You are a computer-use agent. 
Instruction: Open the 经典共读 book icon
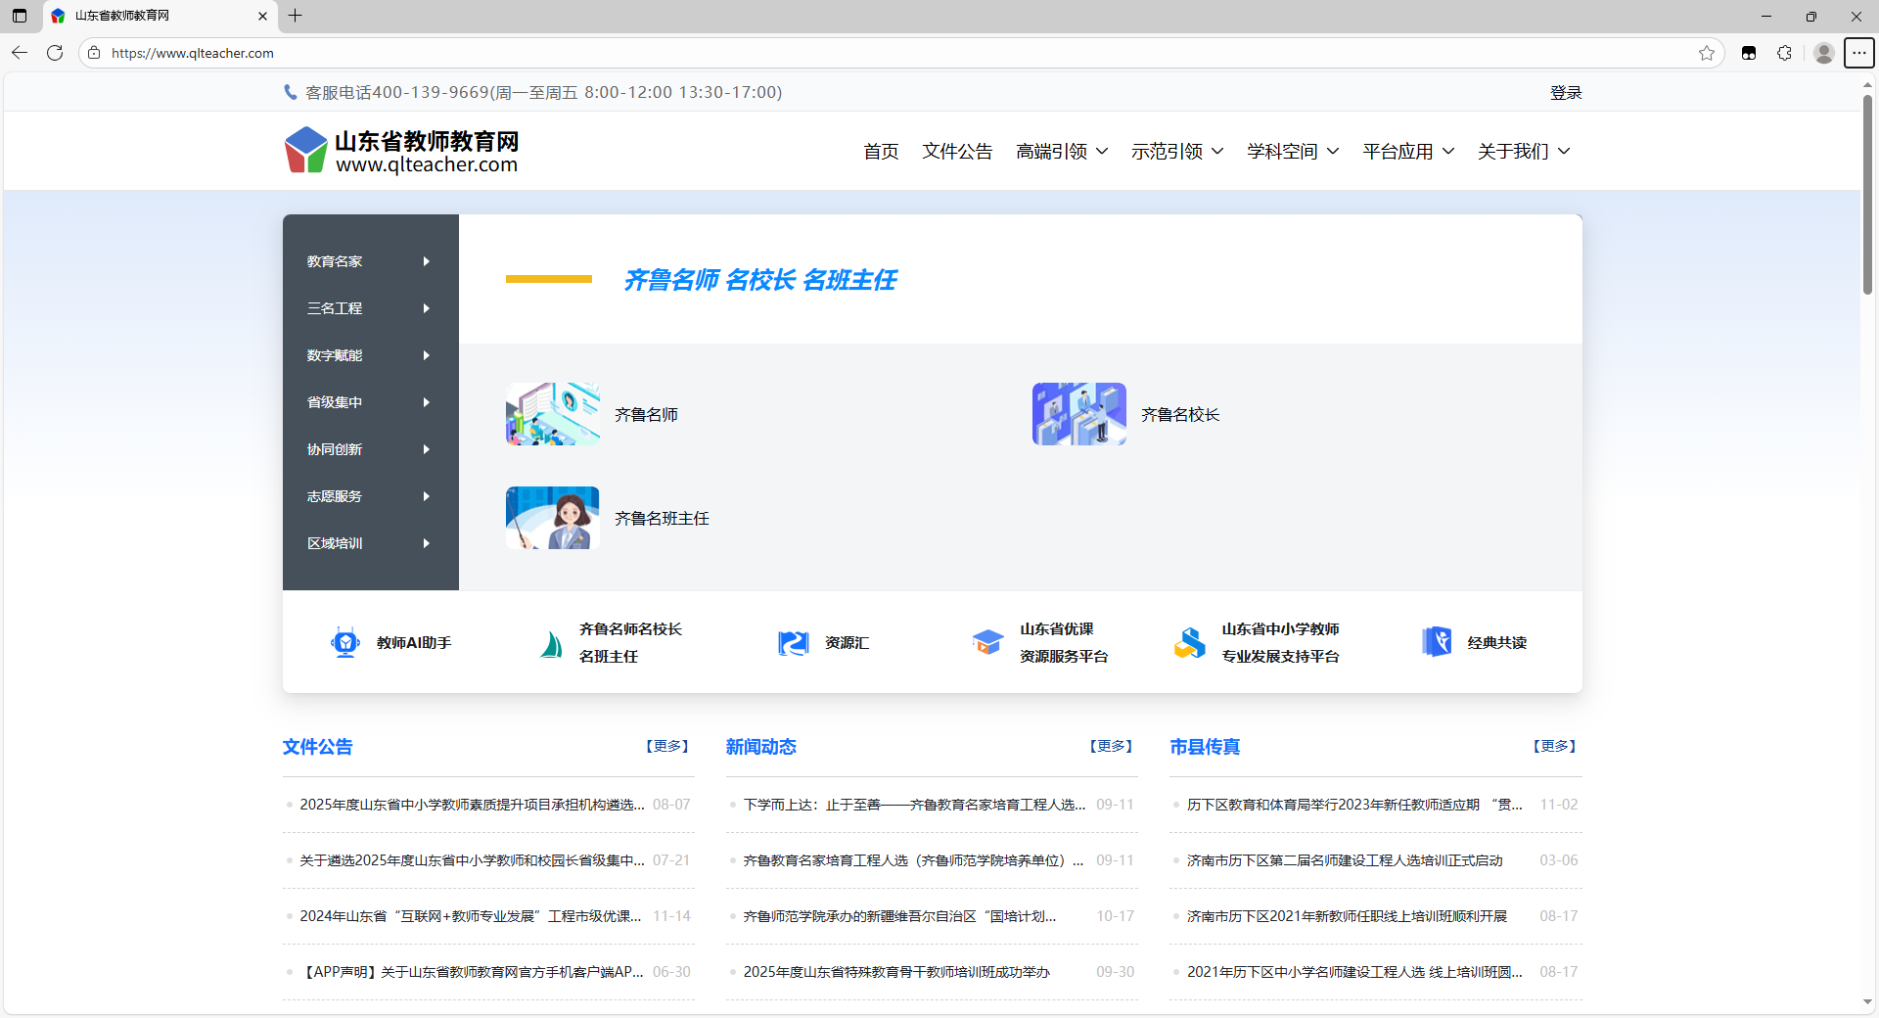click(x=1436, y=642)
